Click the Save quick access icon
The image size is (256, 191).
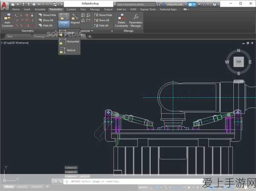pos(23,4)
